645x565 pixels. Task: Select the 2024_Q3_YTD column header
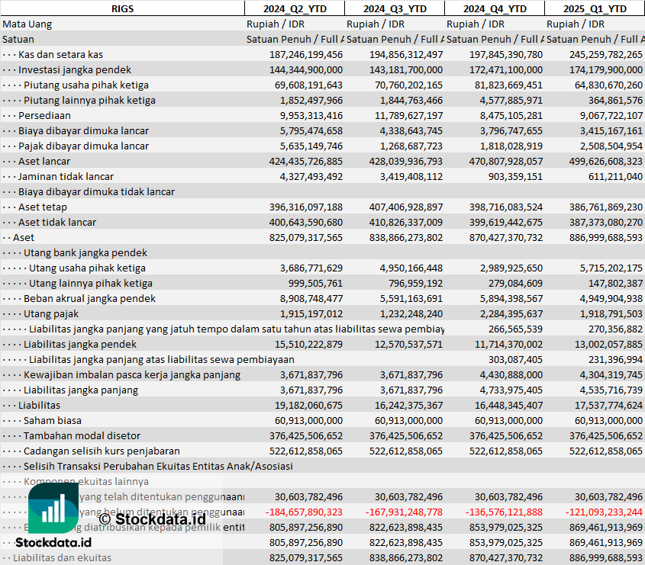pos(394,8)
